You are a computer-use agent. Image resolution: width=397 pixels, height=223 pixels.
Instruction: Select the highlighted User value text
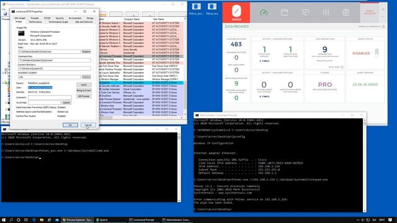coord(40,87)
